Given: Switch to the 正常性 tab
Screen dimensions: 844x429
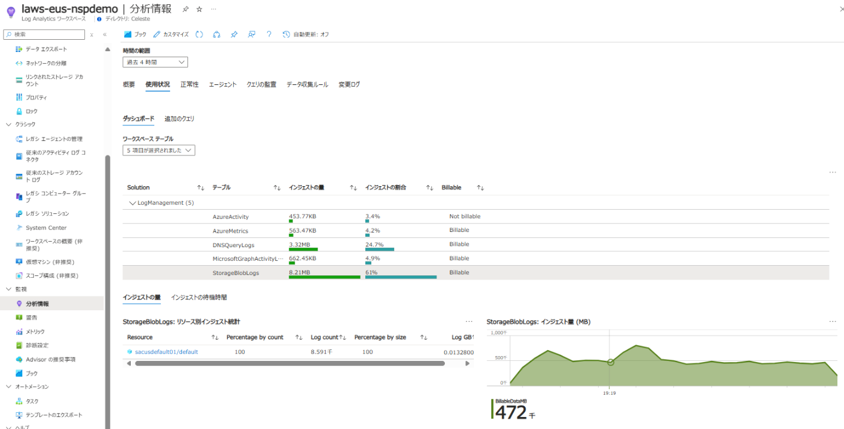Looking at the screenshot, I should 189,84.
